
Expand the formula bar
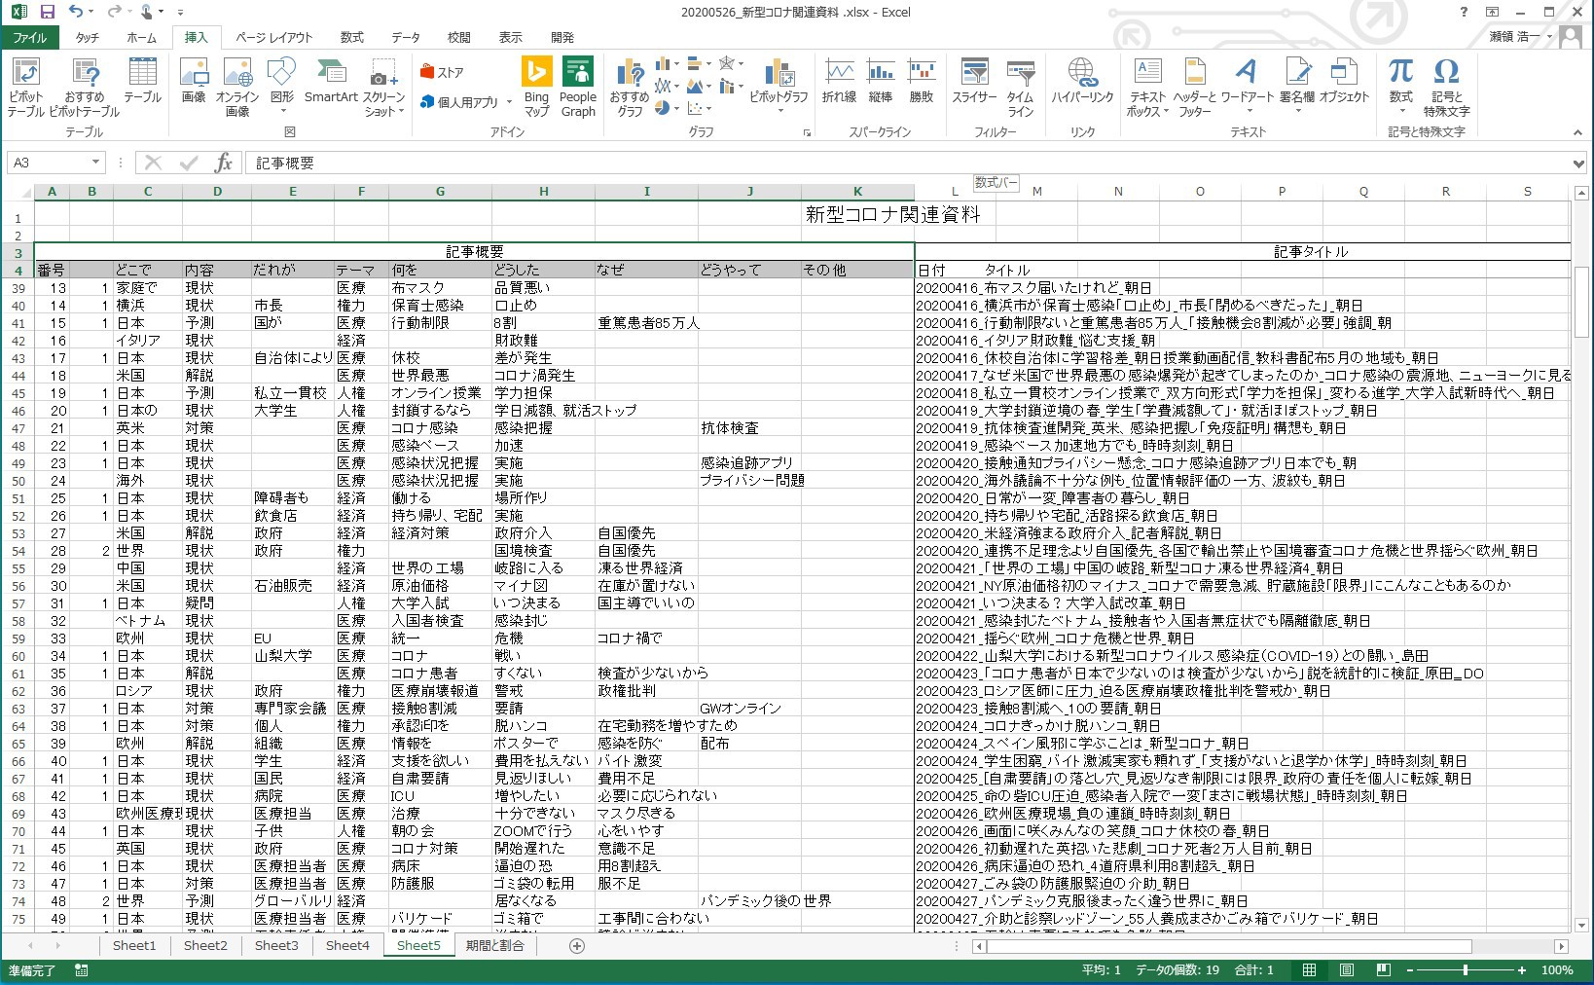(x=1579, y=163)
